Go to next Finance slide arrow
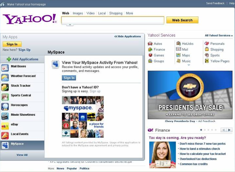235x172 pixels. 229,130
